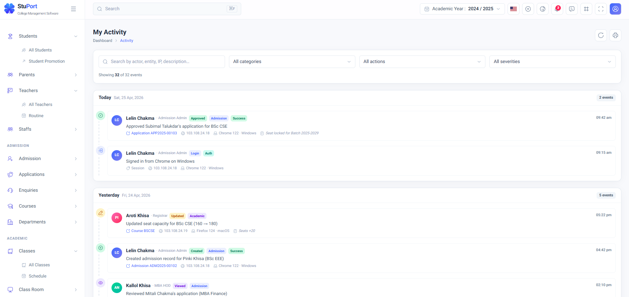Expand the Parents menu

tap(76, 75)
